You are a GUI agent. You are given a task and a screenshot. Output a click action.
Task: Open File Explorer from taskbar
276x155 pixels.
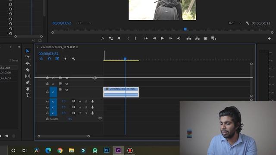coord(72,150)
